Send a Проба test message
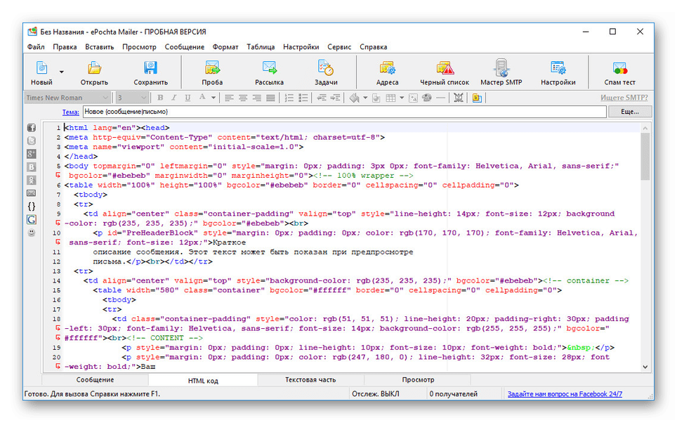Screen dimensions: 677x423 click(x=212, y=71)
